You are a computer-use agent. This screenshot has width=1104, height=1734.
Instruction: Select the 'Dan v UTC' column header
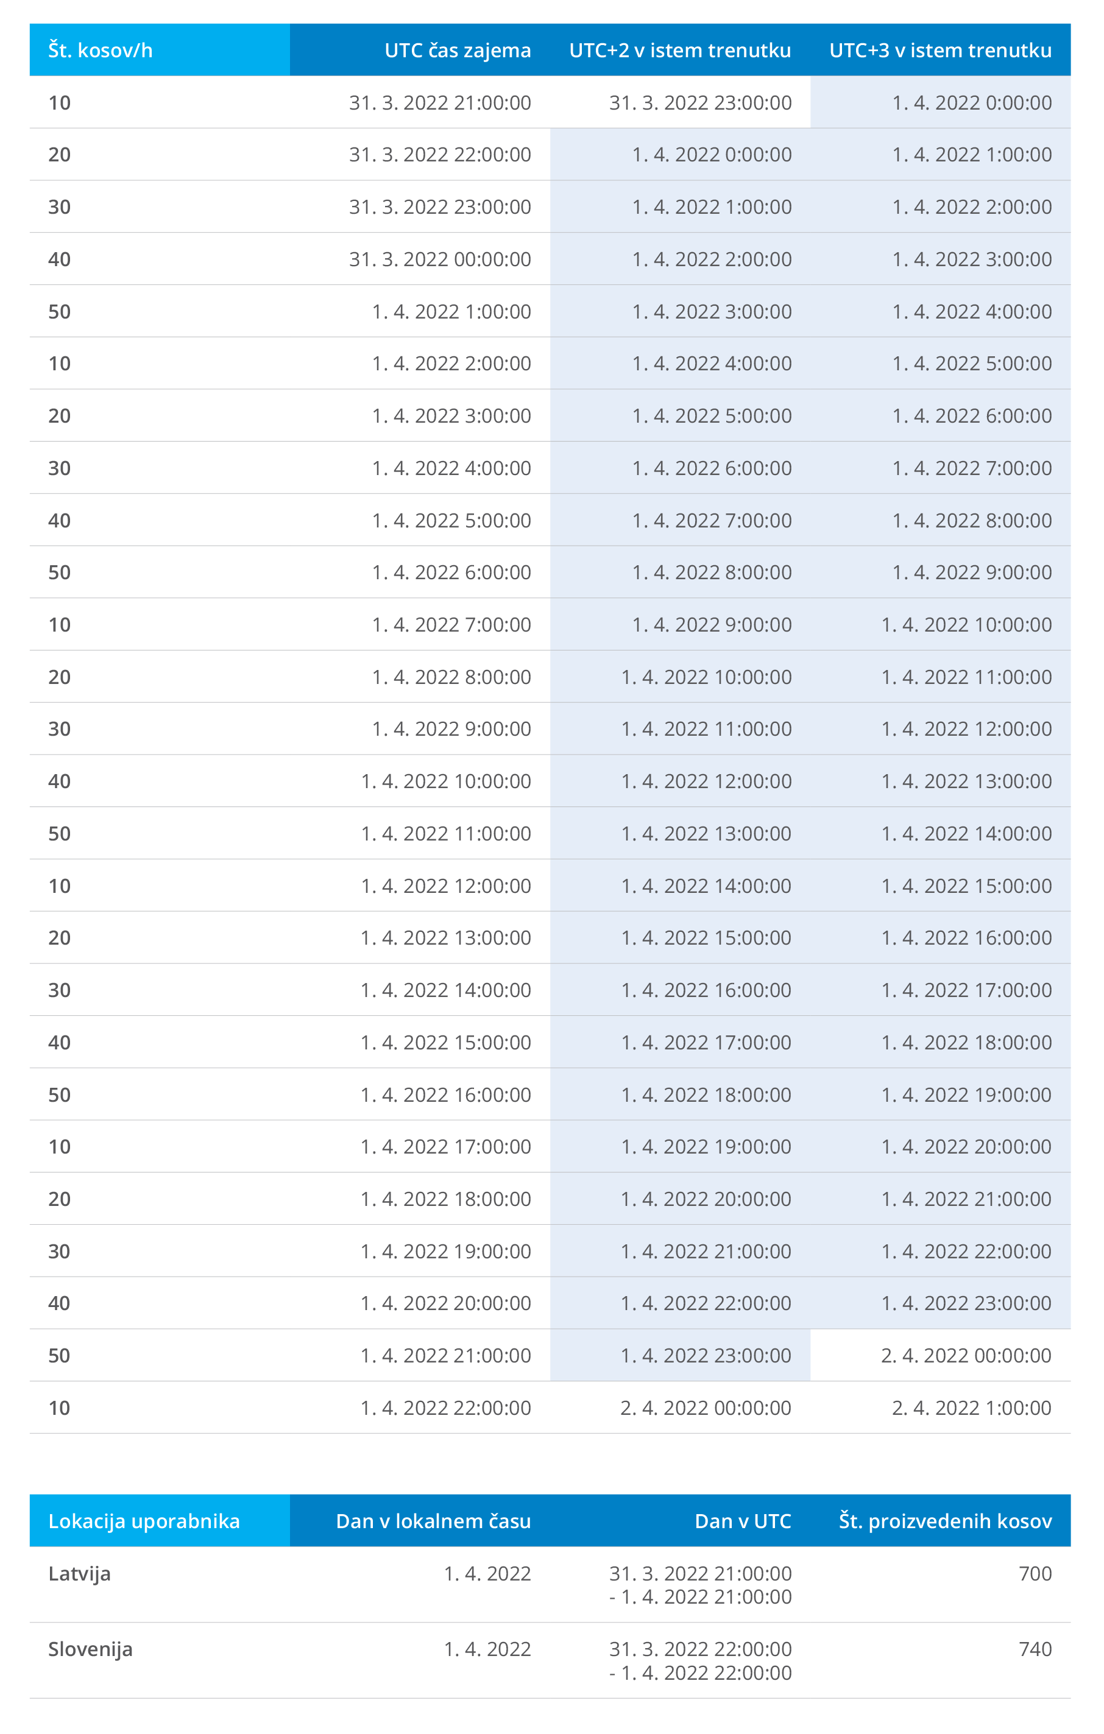743,1521
